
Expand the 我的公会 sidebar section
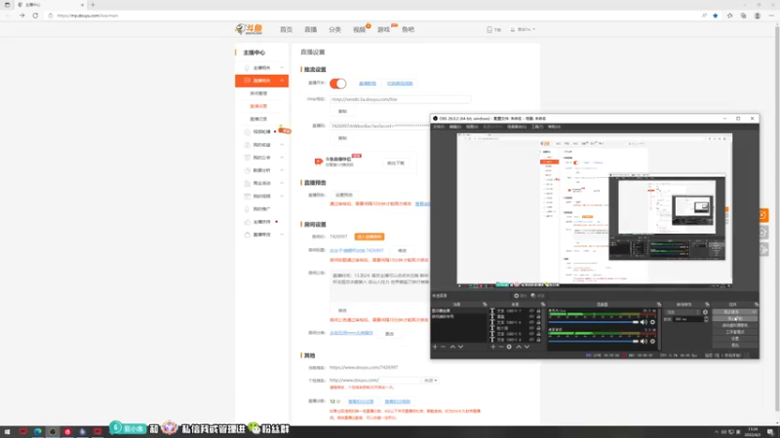click(x=282, y=158)
